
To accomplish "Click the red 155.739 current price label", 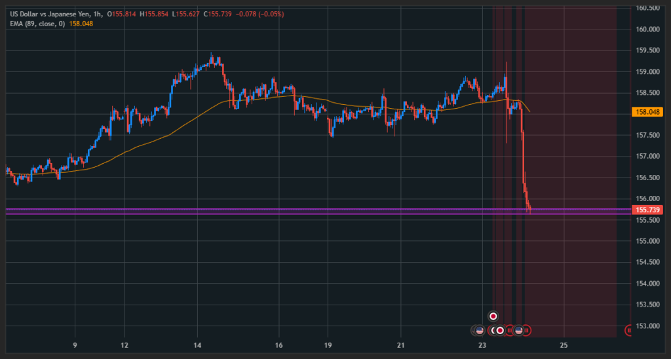I will click(647, 210).
